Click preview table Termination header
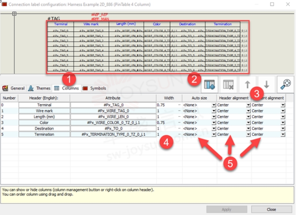The width and height of the screenshot is (296, 215). pos(222,24)
